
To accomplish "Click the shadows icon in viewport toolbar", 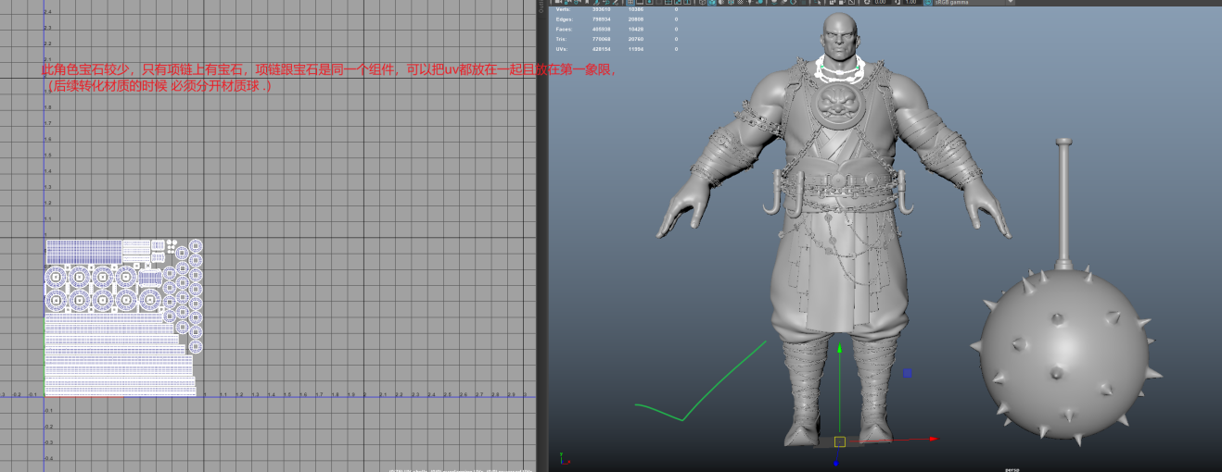I will pos(759,3).
